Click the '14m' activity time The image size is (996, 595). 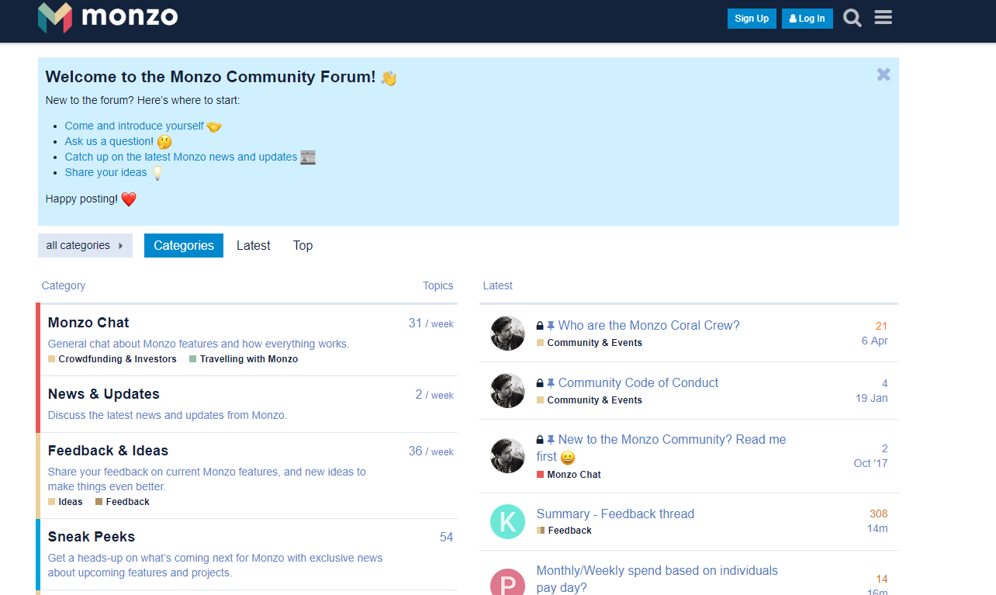(877, 528)
